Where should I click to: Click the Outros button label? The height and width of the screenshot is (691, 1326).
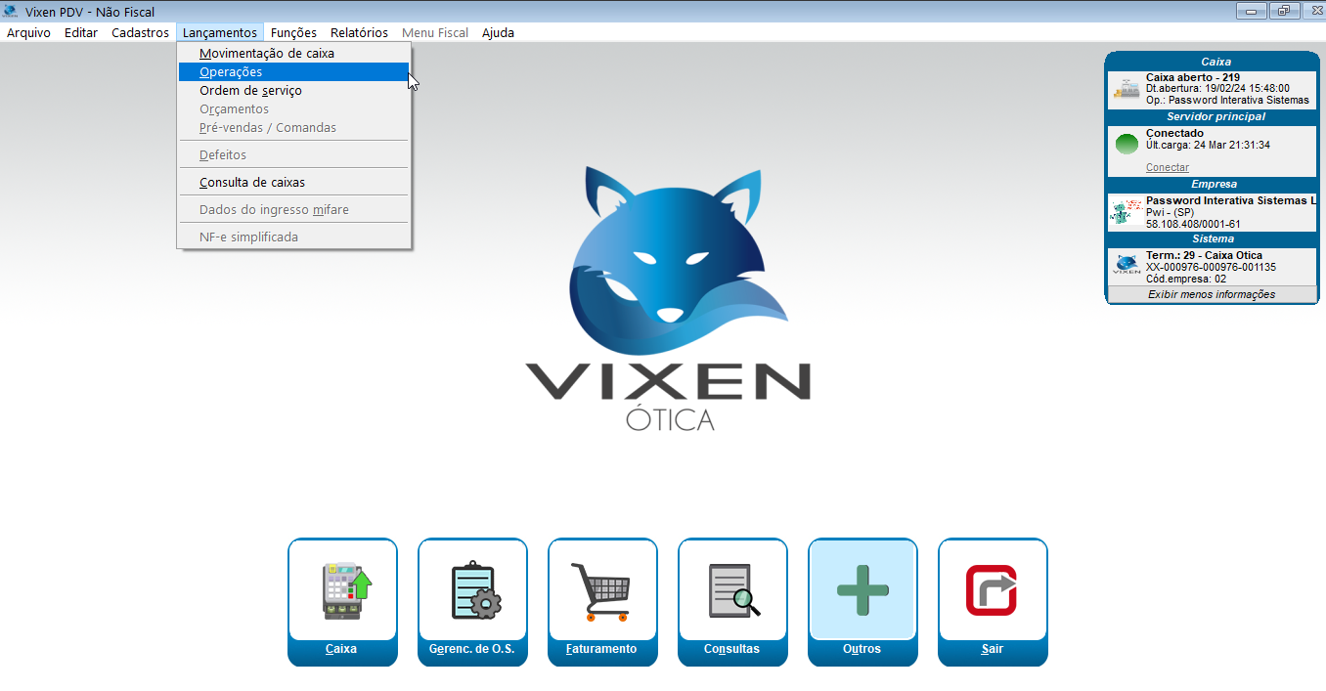(862, 649)
